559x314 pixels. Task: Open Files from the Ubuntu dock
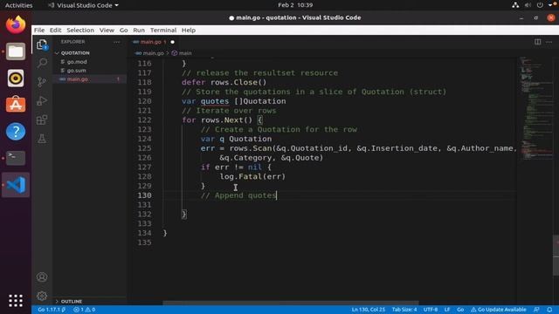click(x=16, y=51)
